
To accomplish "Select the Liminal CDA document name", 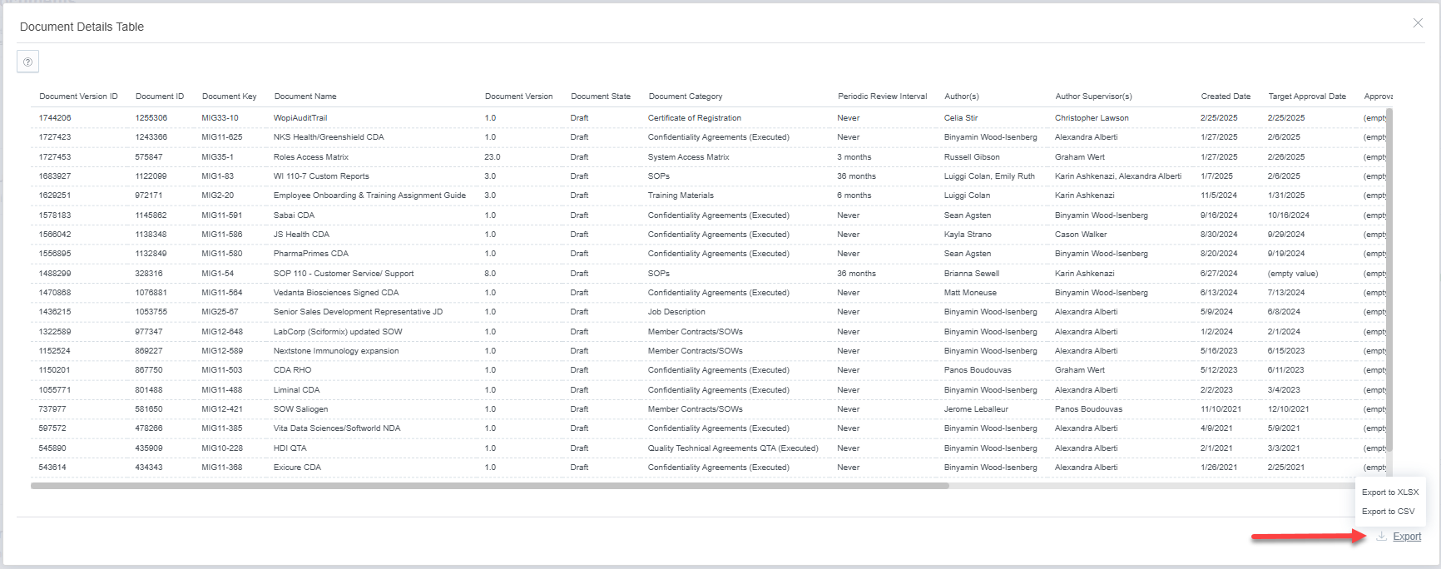I will click(x=297, y=390).
